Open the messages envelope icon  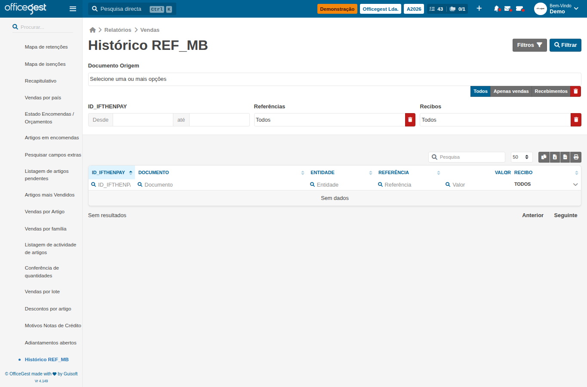(x=508, y=9)
